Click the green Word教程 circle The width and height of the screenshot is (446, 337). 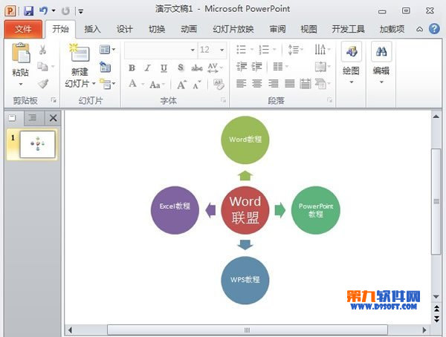click(245, 139)
